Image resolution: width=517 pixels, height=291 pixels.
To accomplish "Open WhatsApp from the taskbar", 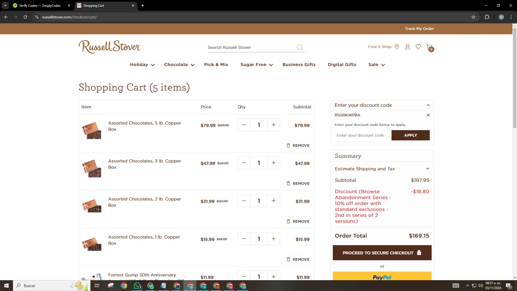I will pos(137,285).
